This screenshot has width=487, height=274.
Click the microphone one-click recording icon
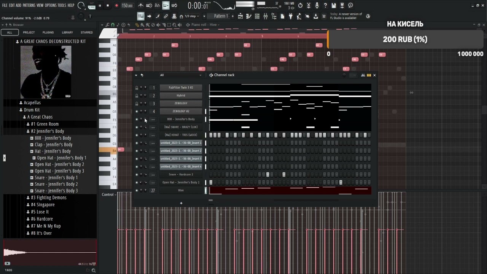[317, 5]
